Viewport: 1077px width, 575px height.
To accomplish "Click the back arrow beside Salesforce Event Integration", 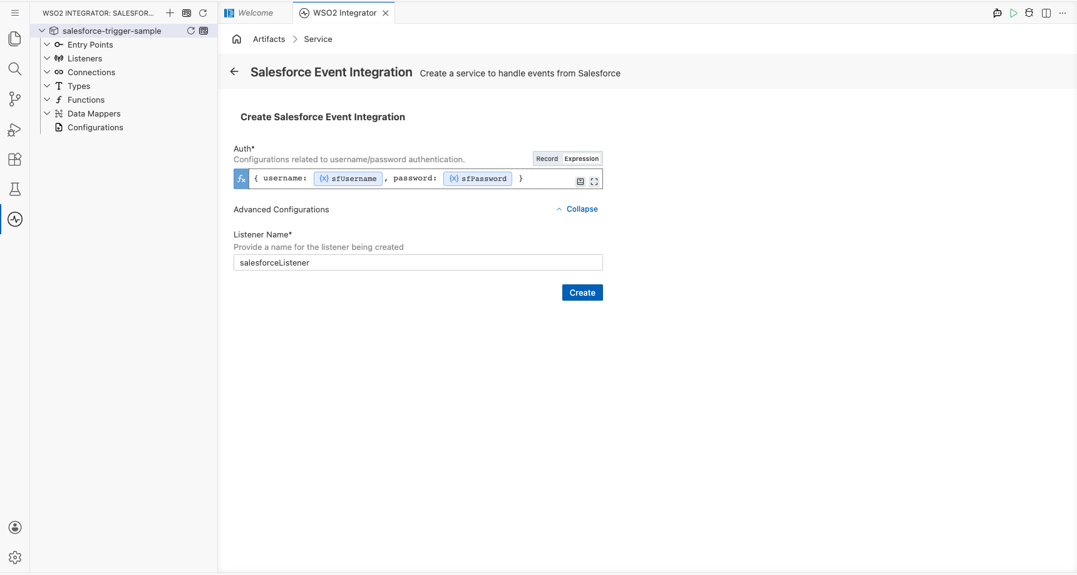I will click(234, 71).
